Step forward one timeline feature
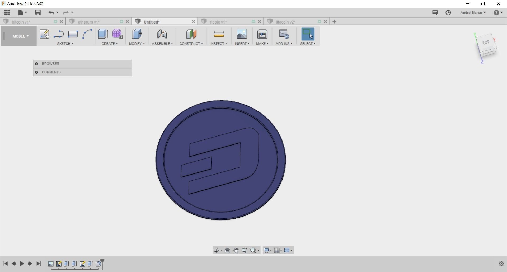The width and height of the screenshot is (507, 272). point(30,264)
